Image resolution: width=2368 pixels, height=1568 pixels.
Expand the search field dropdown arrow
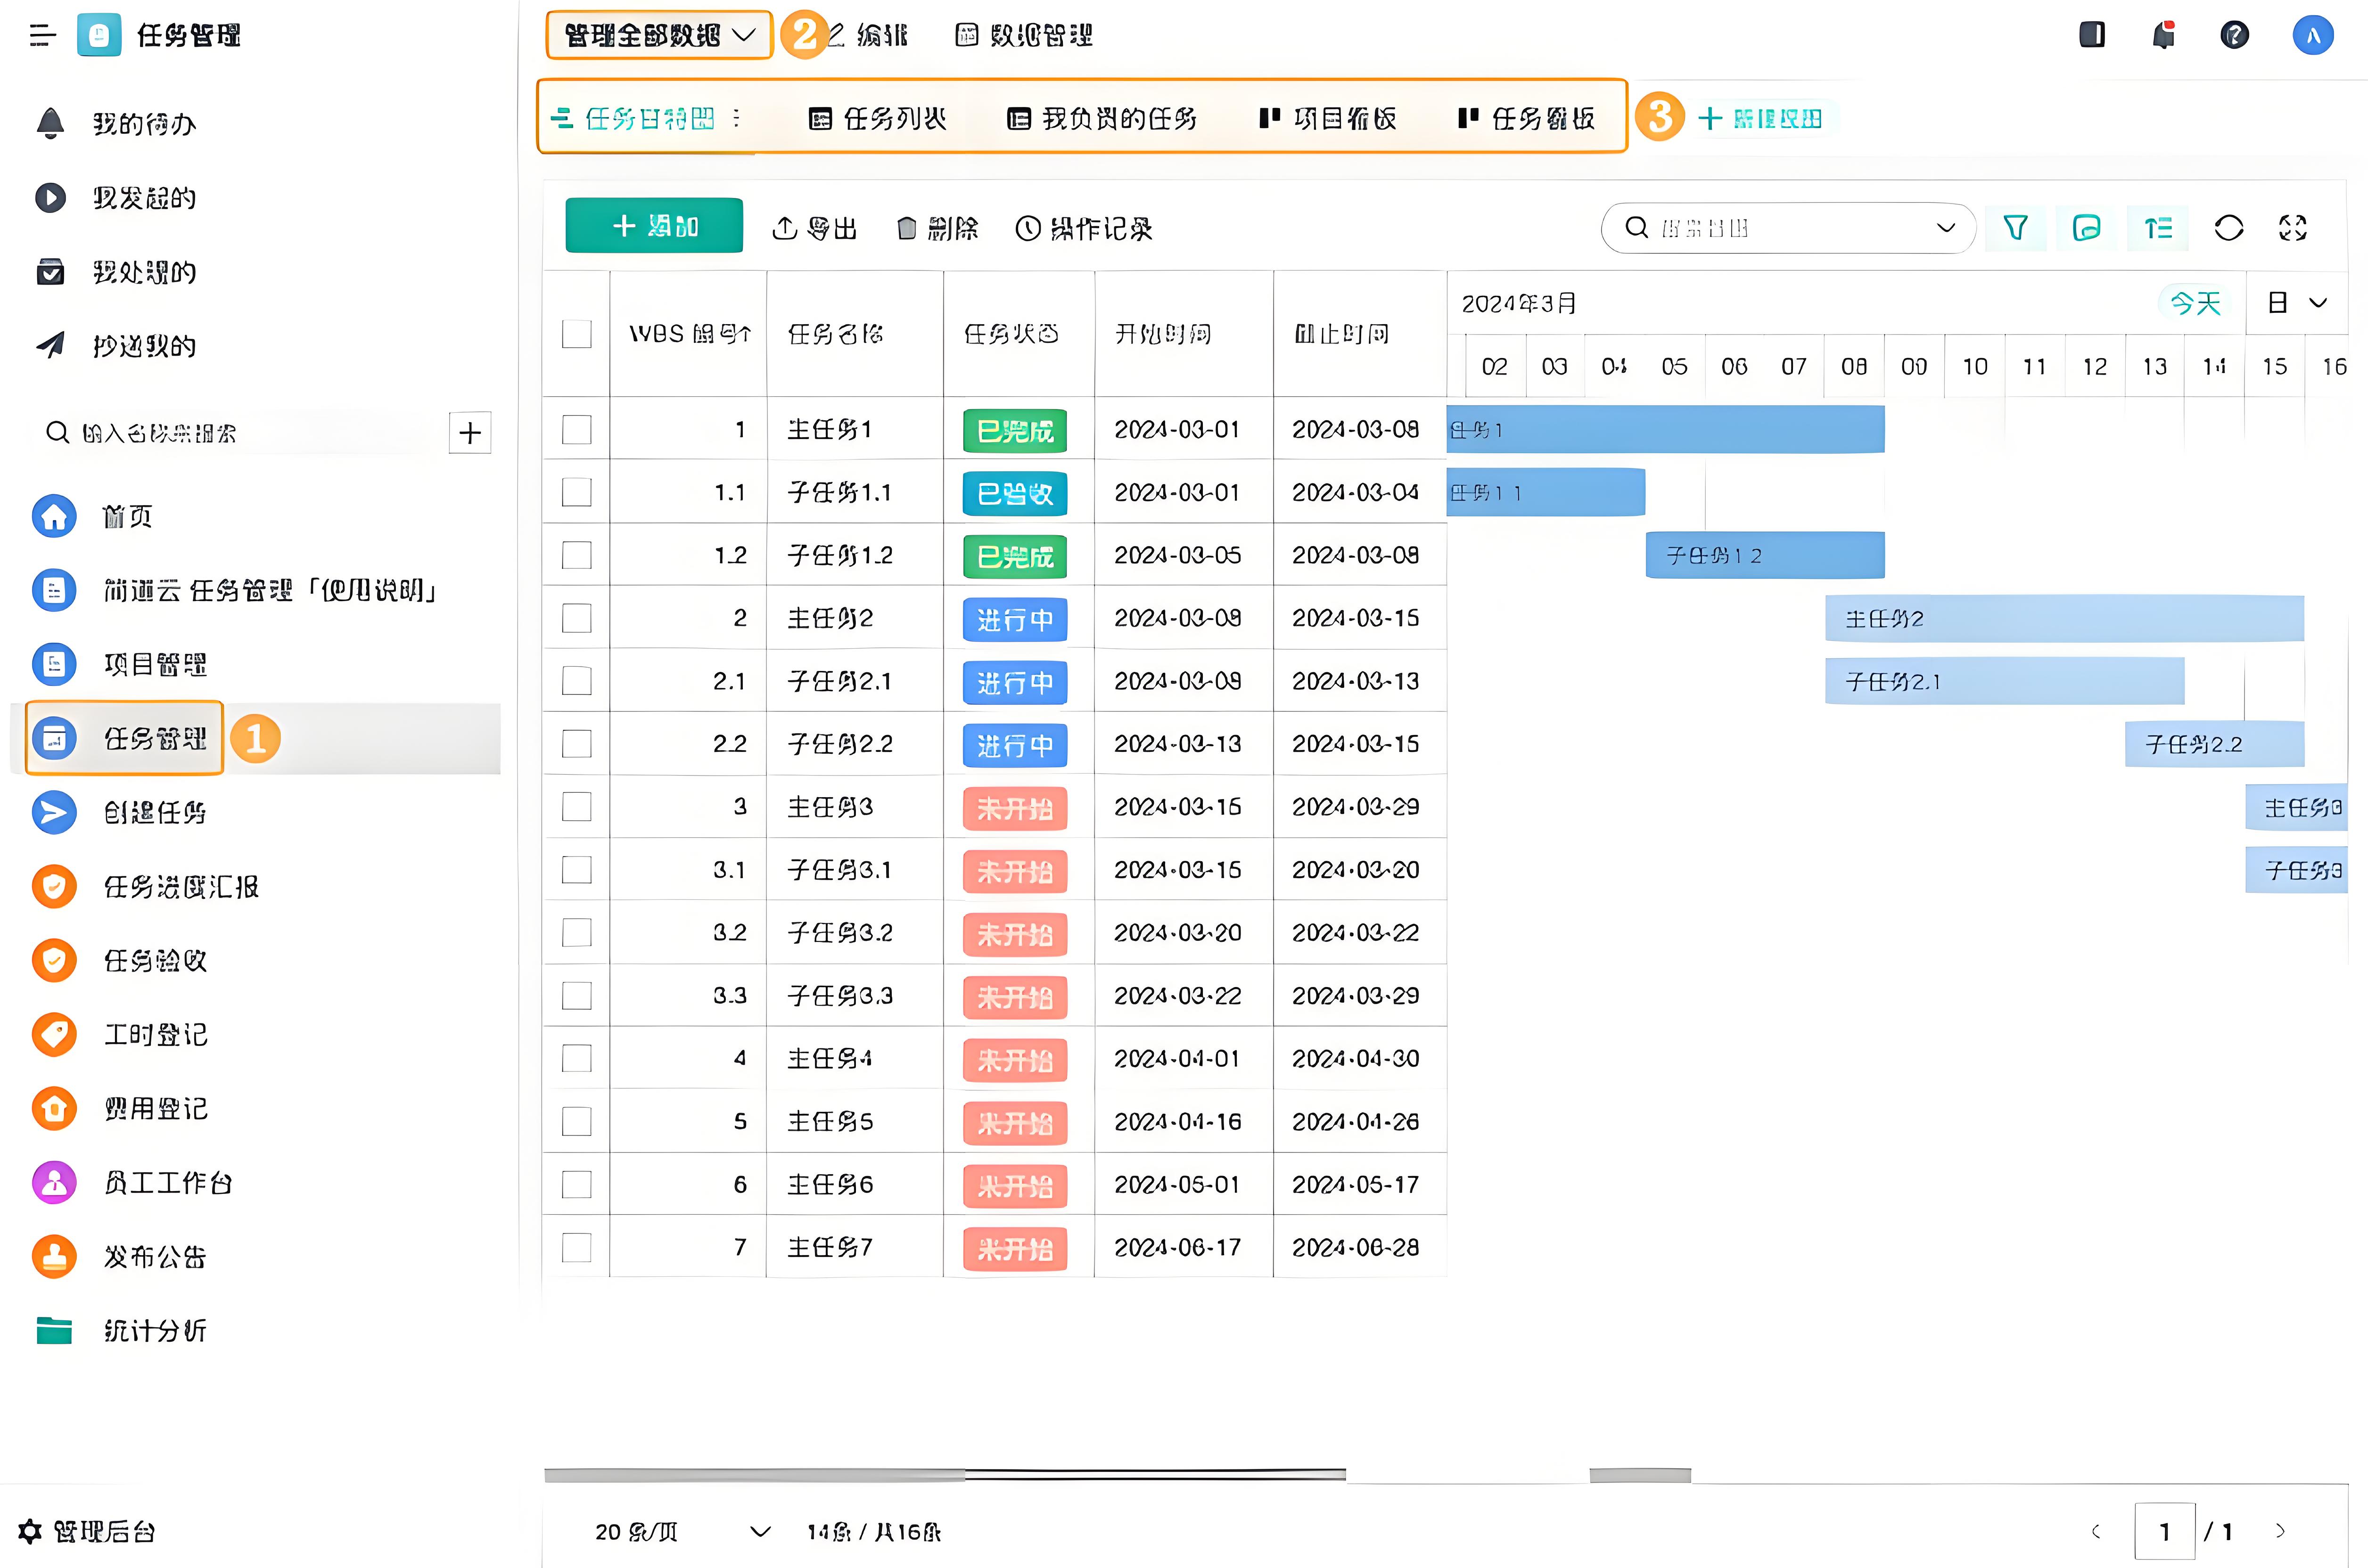[1945, 228]
